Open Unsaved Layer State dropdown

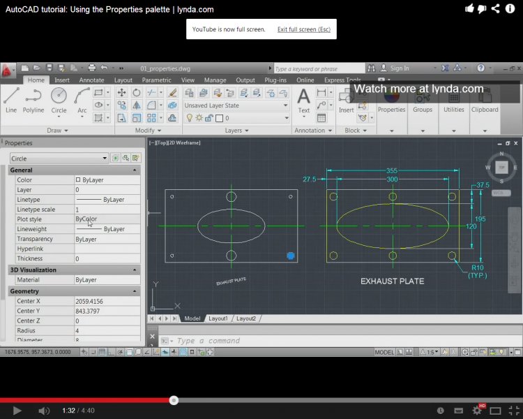[x=236, y=105]
